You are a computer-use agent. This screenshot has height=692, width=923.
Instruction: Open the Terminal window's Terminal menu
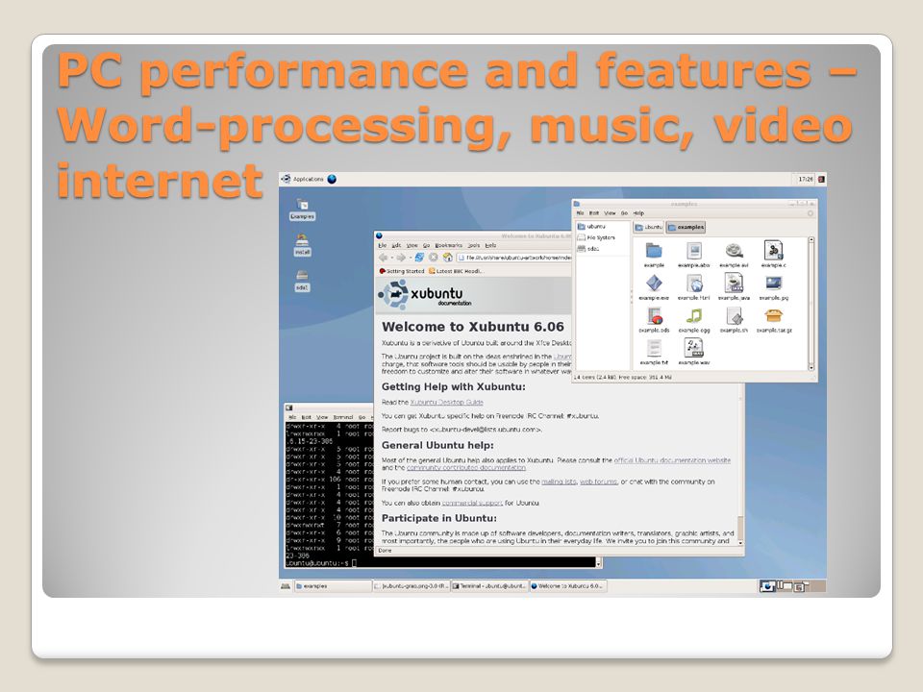point(343,416)
